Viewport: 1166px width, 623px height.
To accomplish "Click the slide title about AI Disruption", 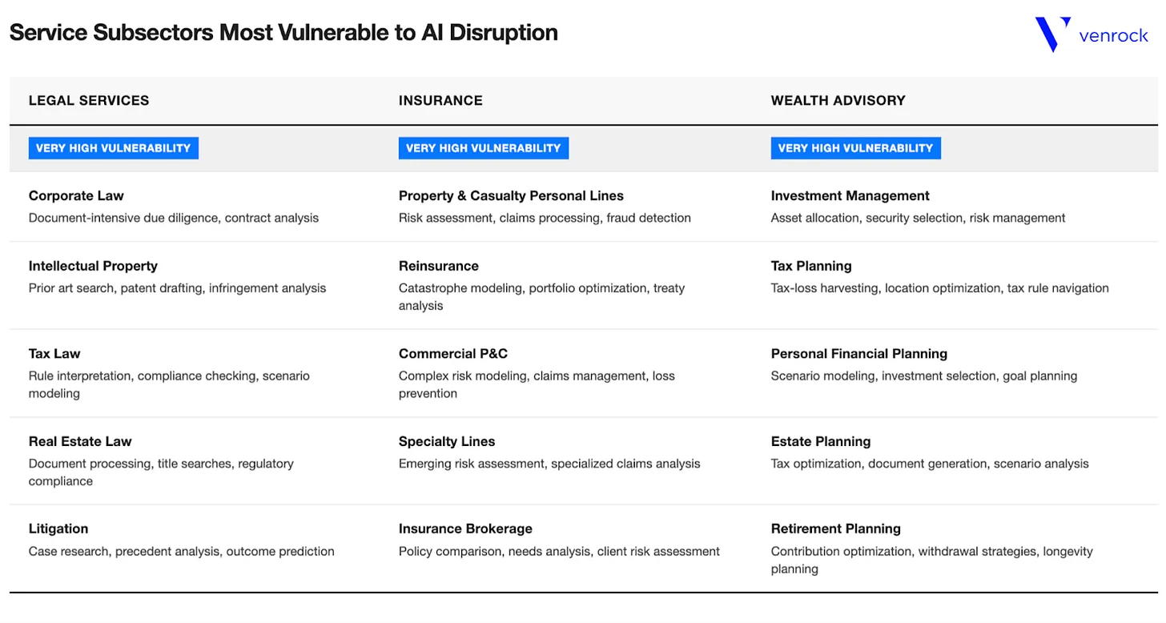I will (x=283, y=33).
